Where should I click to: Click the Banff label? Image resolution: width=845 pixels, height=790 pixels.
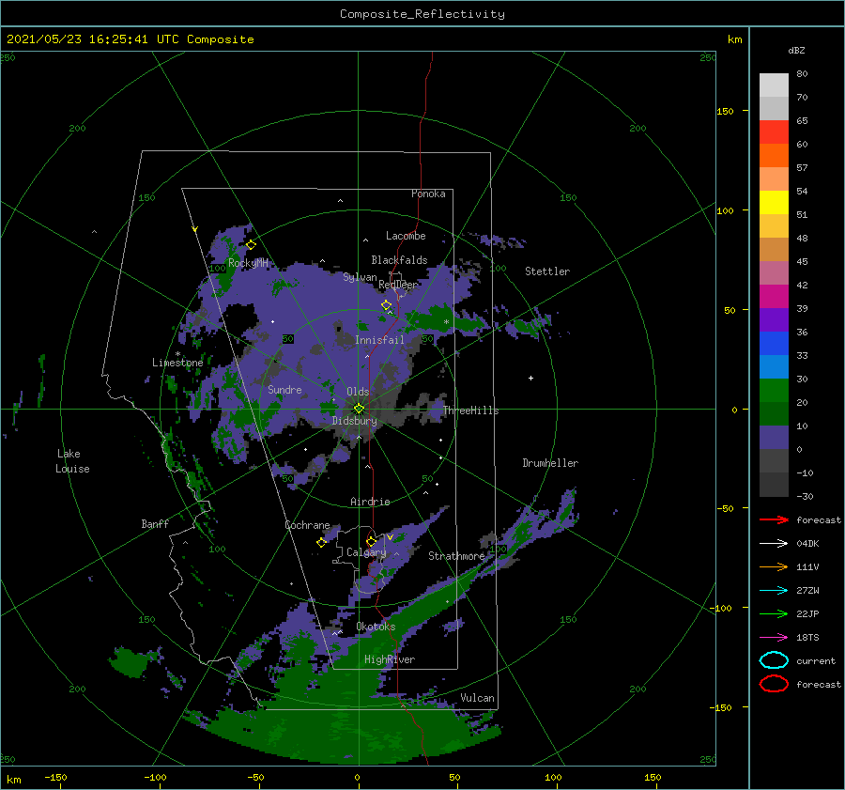tap(155, 523)
